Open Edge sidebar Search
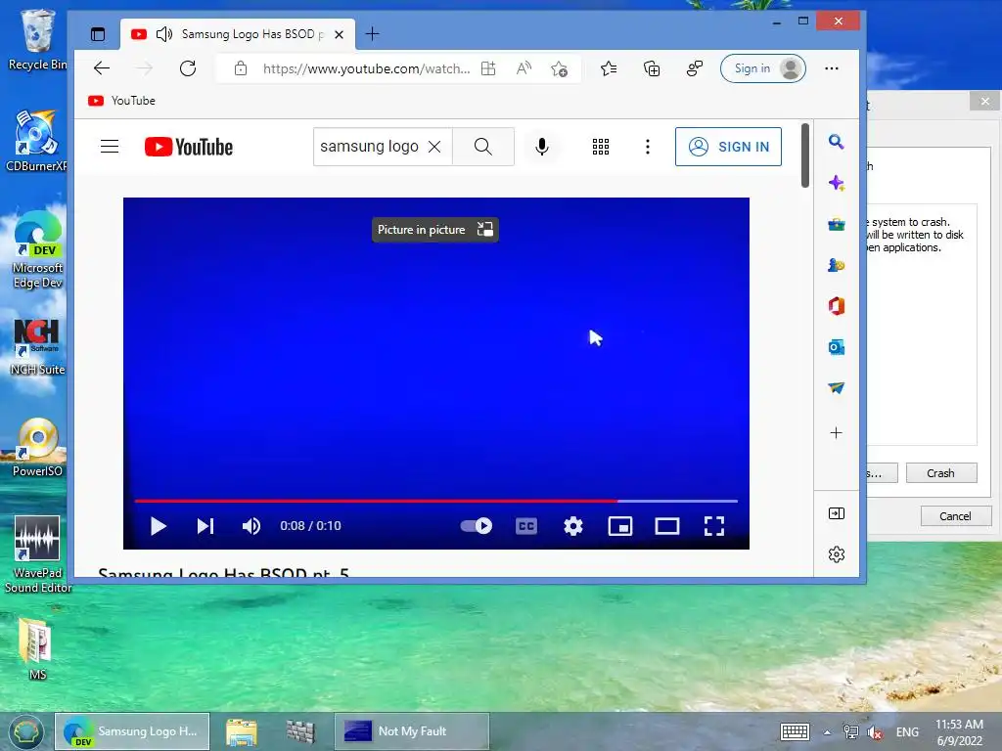Screen dimensions: 1002x751 point(836,142)
